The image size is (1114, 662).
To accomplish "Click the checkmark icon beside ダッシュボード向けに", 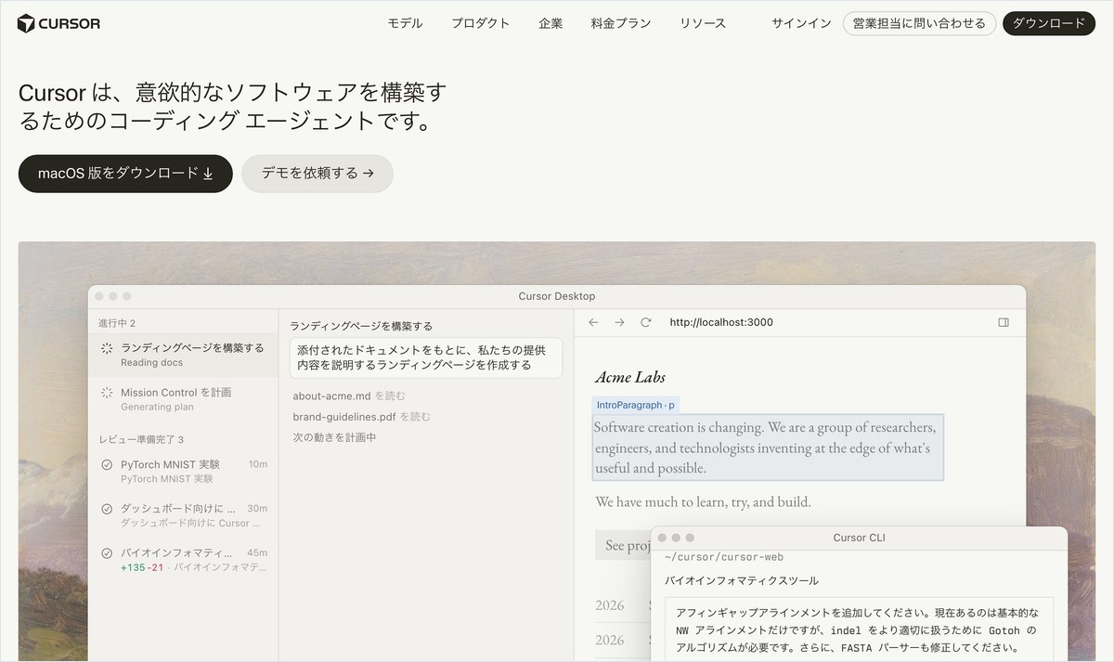I will tap(107, 509).
